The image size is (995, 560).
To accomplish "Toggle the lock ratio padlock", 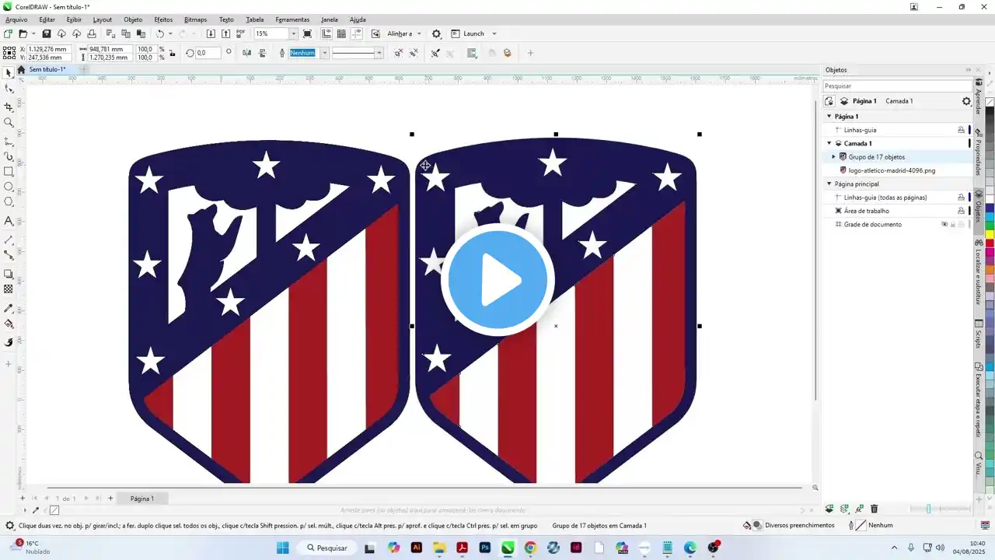I will (x=172, y=53).
